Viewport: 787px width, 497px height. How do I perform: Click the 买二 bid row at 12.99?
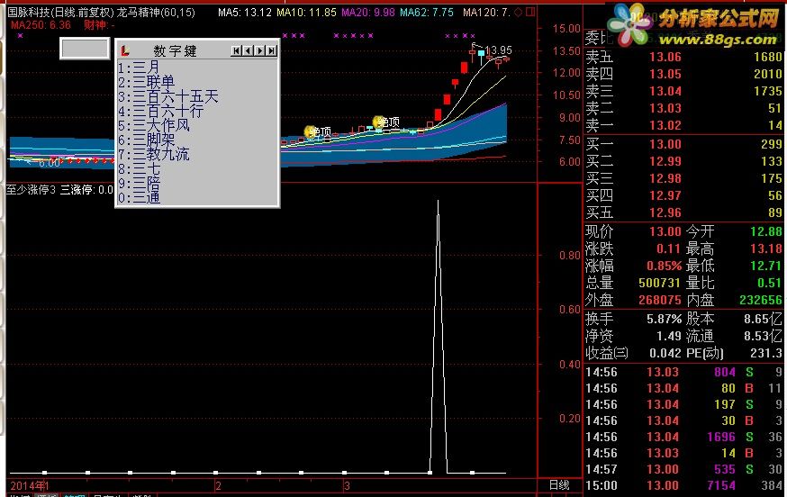[x=684, y=161]
